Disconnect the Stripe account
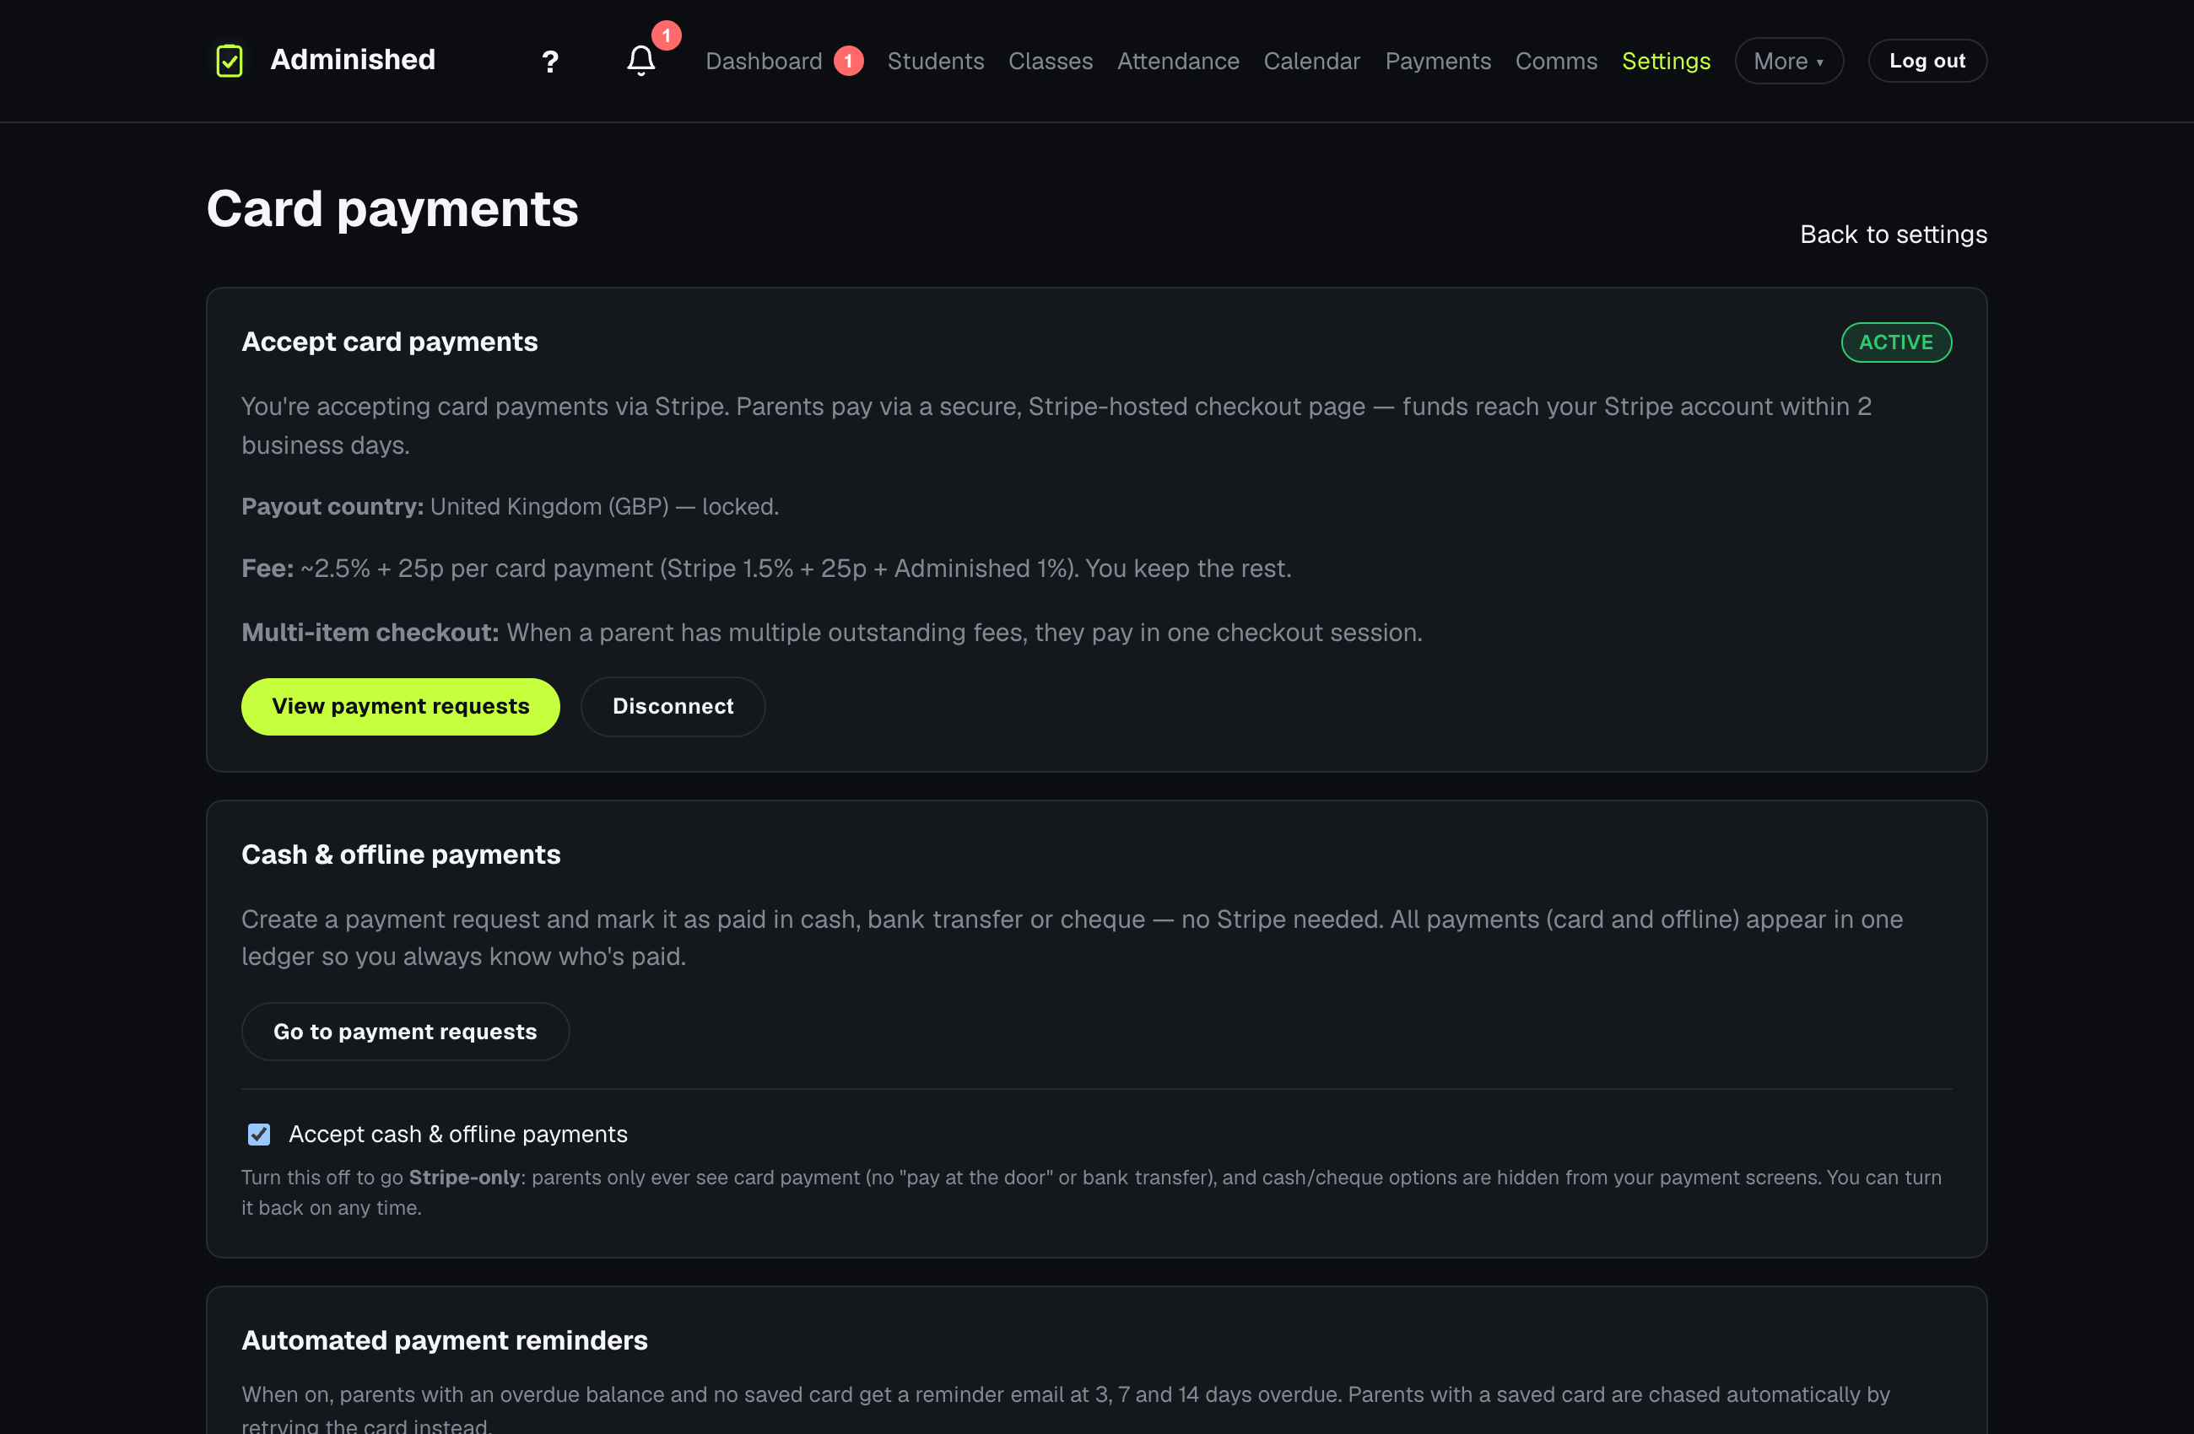 pos(673,706)
